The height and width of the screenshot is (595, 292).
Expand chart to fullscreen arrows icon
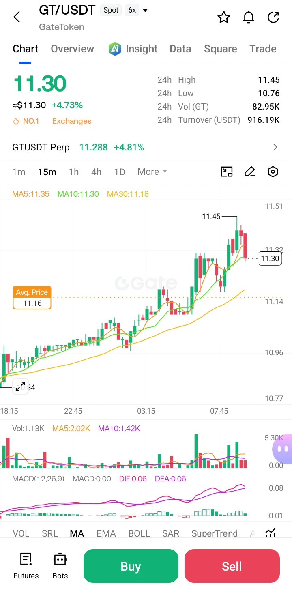(x=20, y=387)
